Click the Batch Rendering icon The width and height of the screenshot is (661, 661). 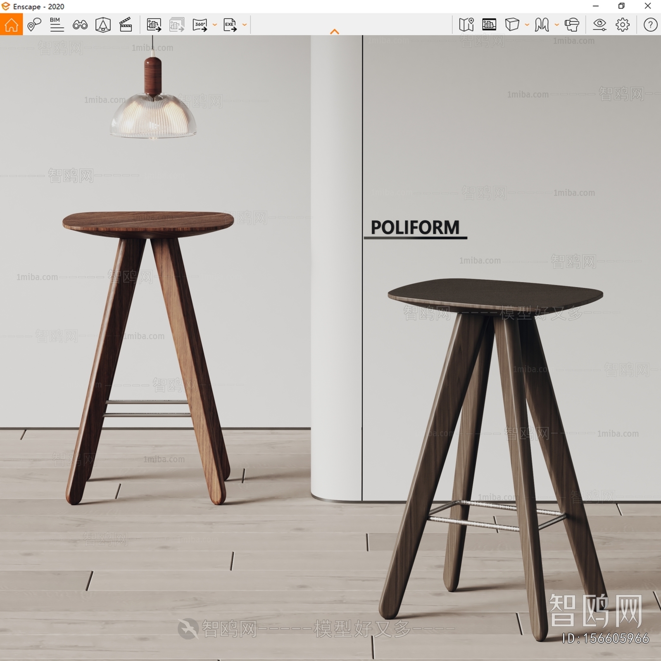pos(177,25)
